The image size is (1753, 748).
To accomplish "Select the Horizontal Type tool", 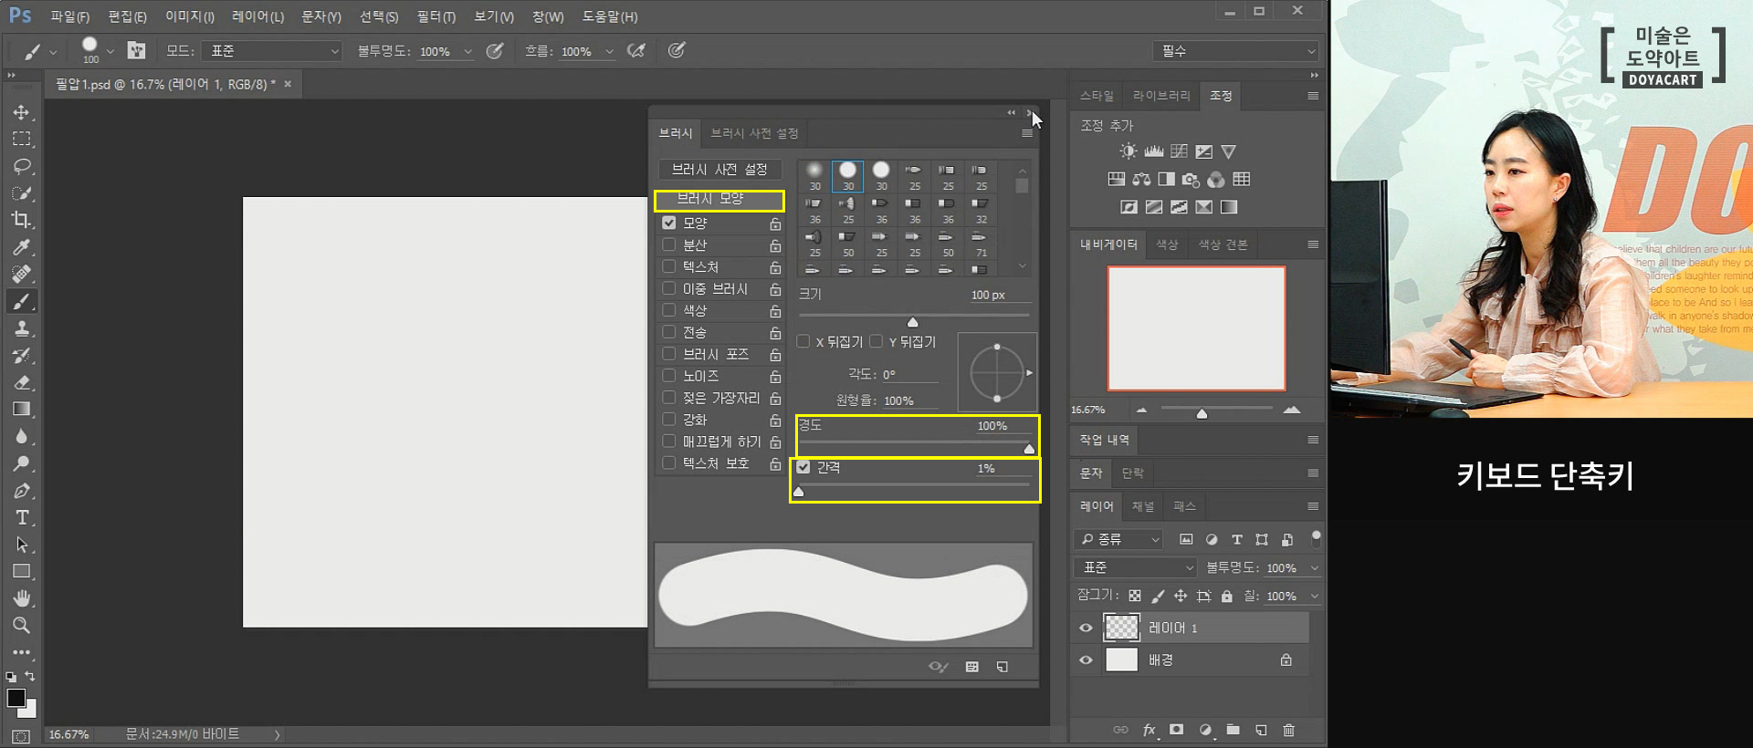I will (22, 518).
